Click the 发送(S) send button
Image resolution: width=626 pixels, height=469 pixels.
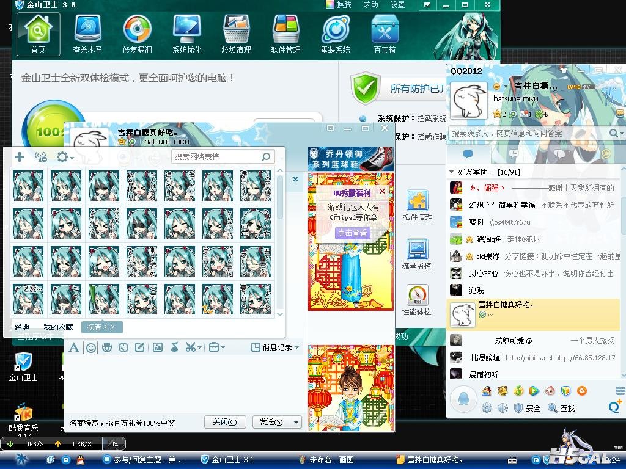(271, 422)
